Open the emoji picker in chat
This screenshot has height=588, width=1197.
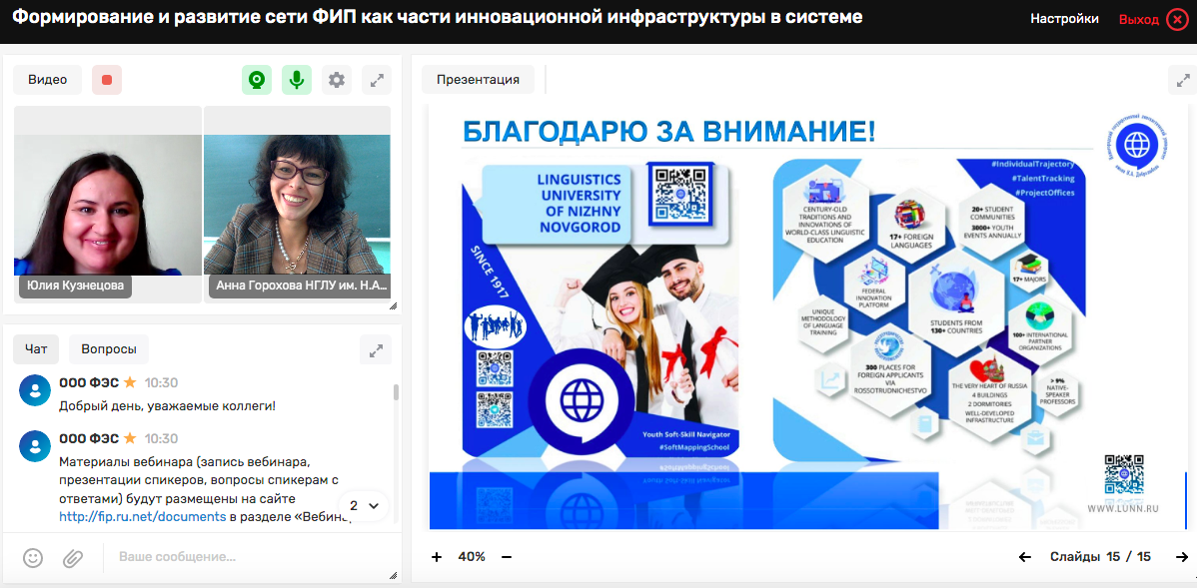click(x=33, y=557)
